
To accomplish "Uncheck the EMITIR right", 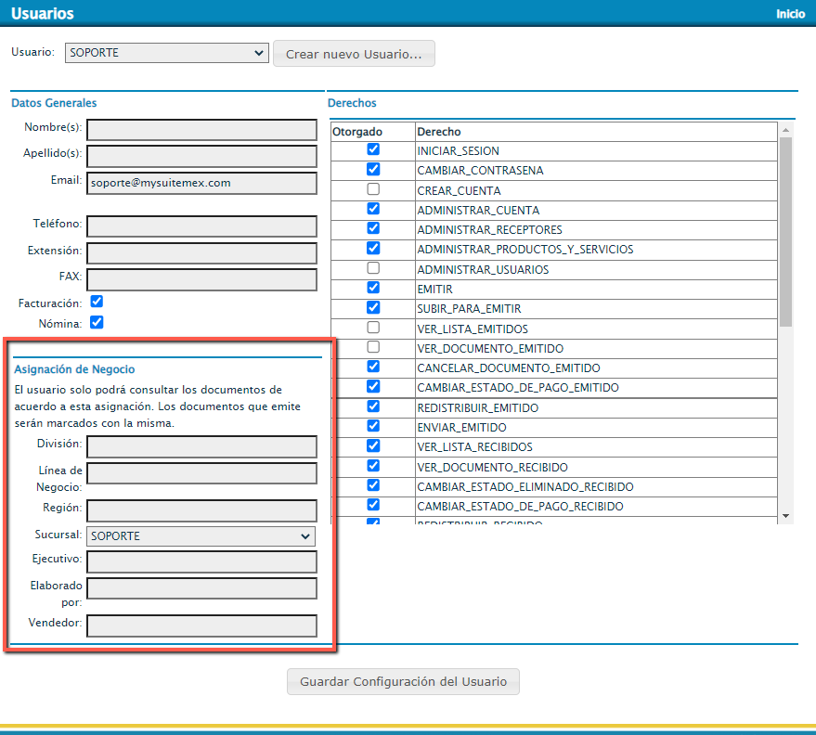I will coord(373,287).
